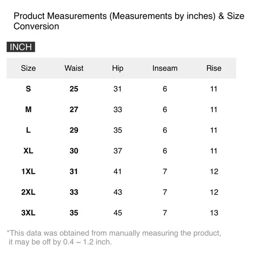Image resolution: width=256 pixels, height=256 pixels.
Task: Click the Size column header
Action: click(x=28, y=68)
